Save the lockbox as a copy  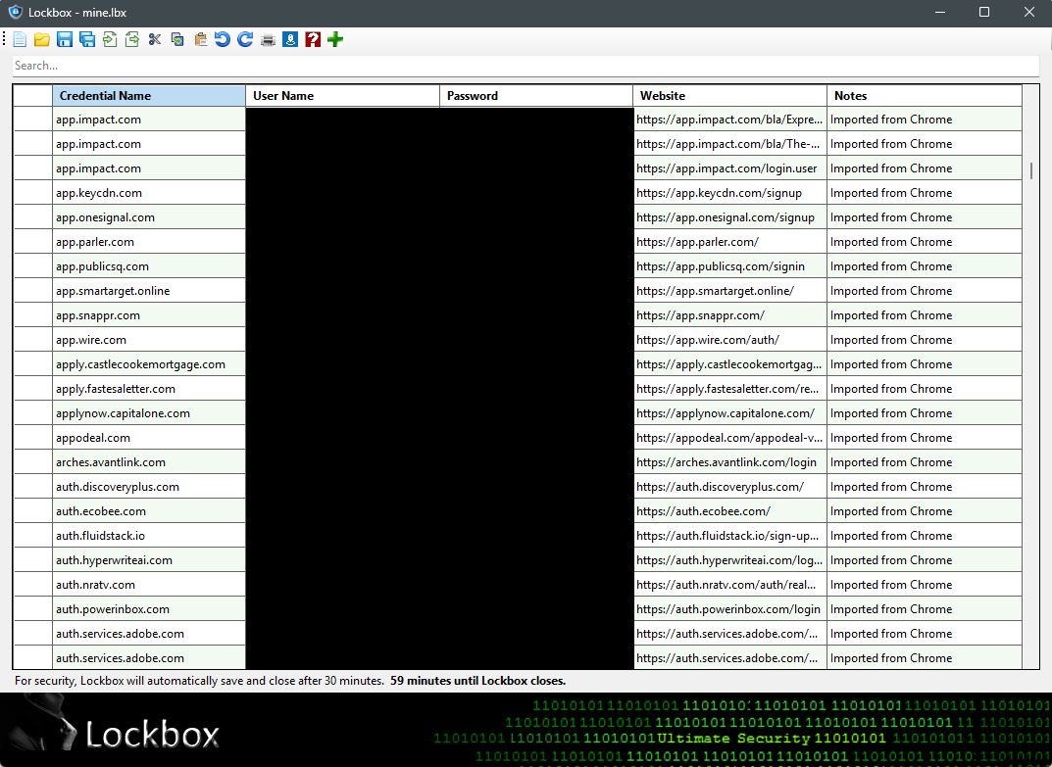(x=86, y=39)
